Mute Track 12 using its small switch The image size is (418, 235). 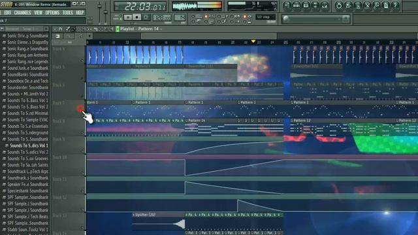pos(82,209)
